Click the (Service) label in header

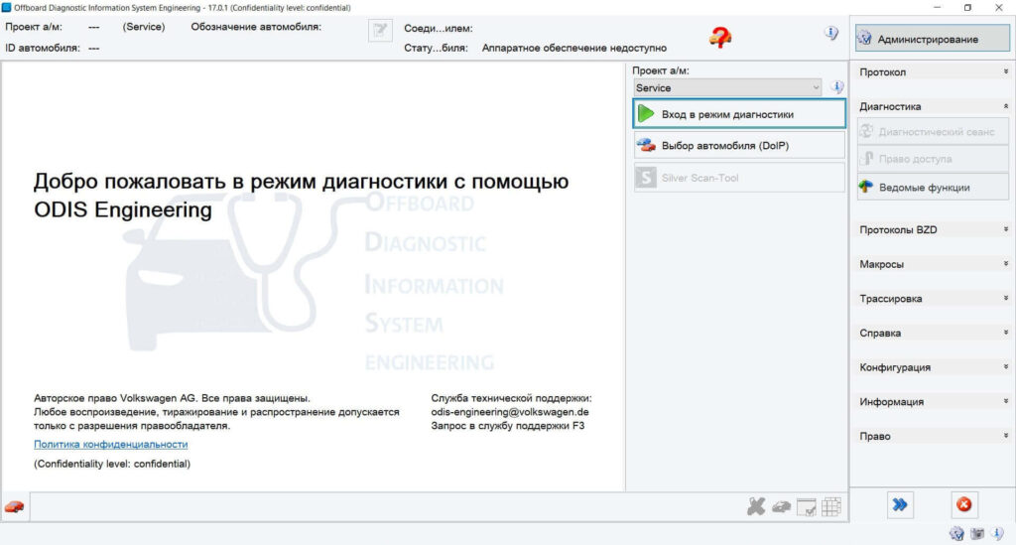144,27
